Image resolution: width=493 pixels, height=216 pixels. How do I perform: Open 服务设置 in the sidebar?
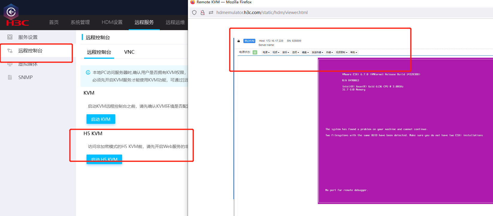coord(38,37)
